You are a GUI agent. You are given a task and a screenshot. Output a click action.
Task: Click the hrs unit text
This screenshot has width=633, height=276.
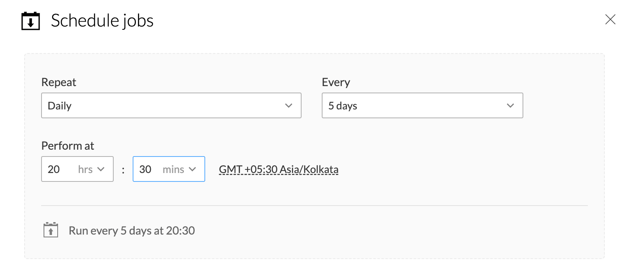pos(85,169)
